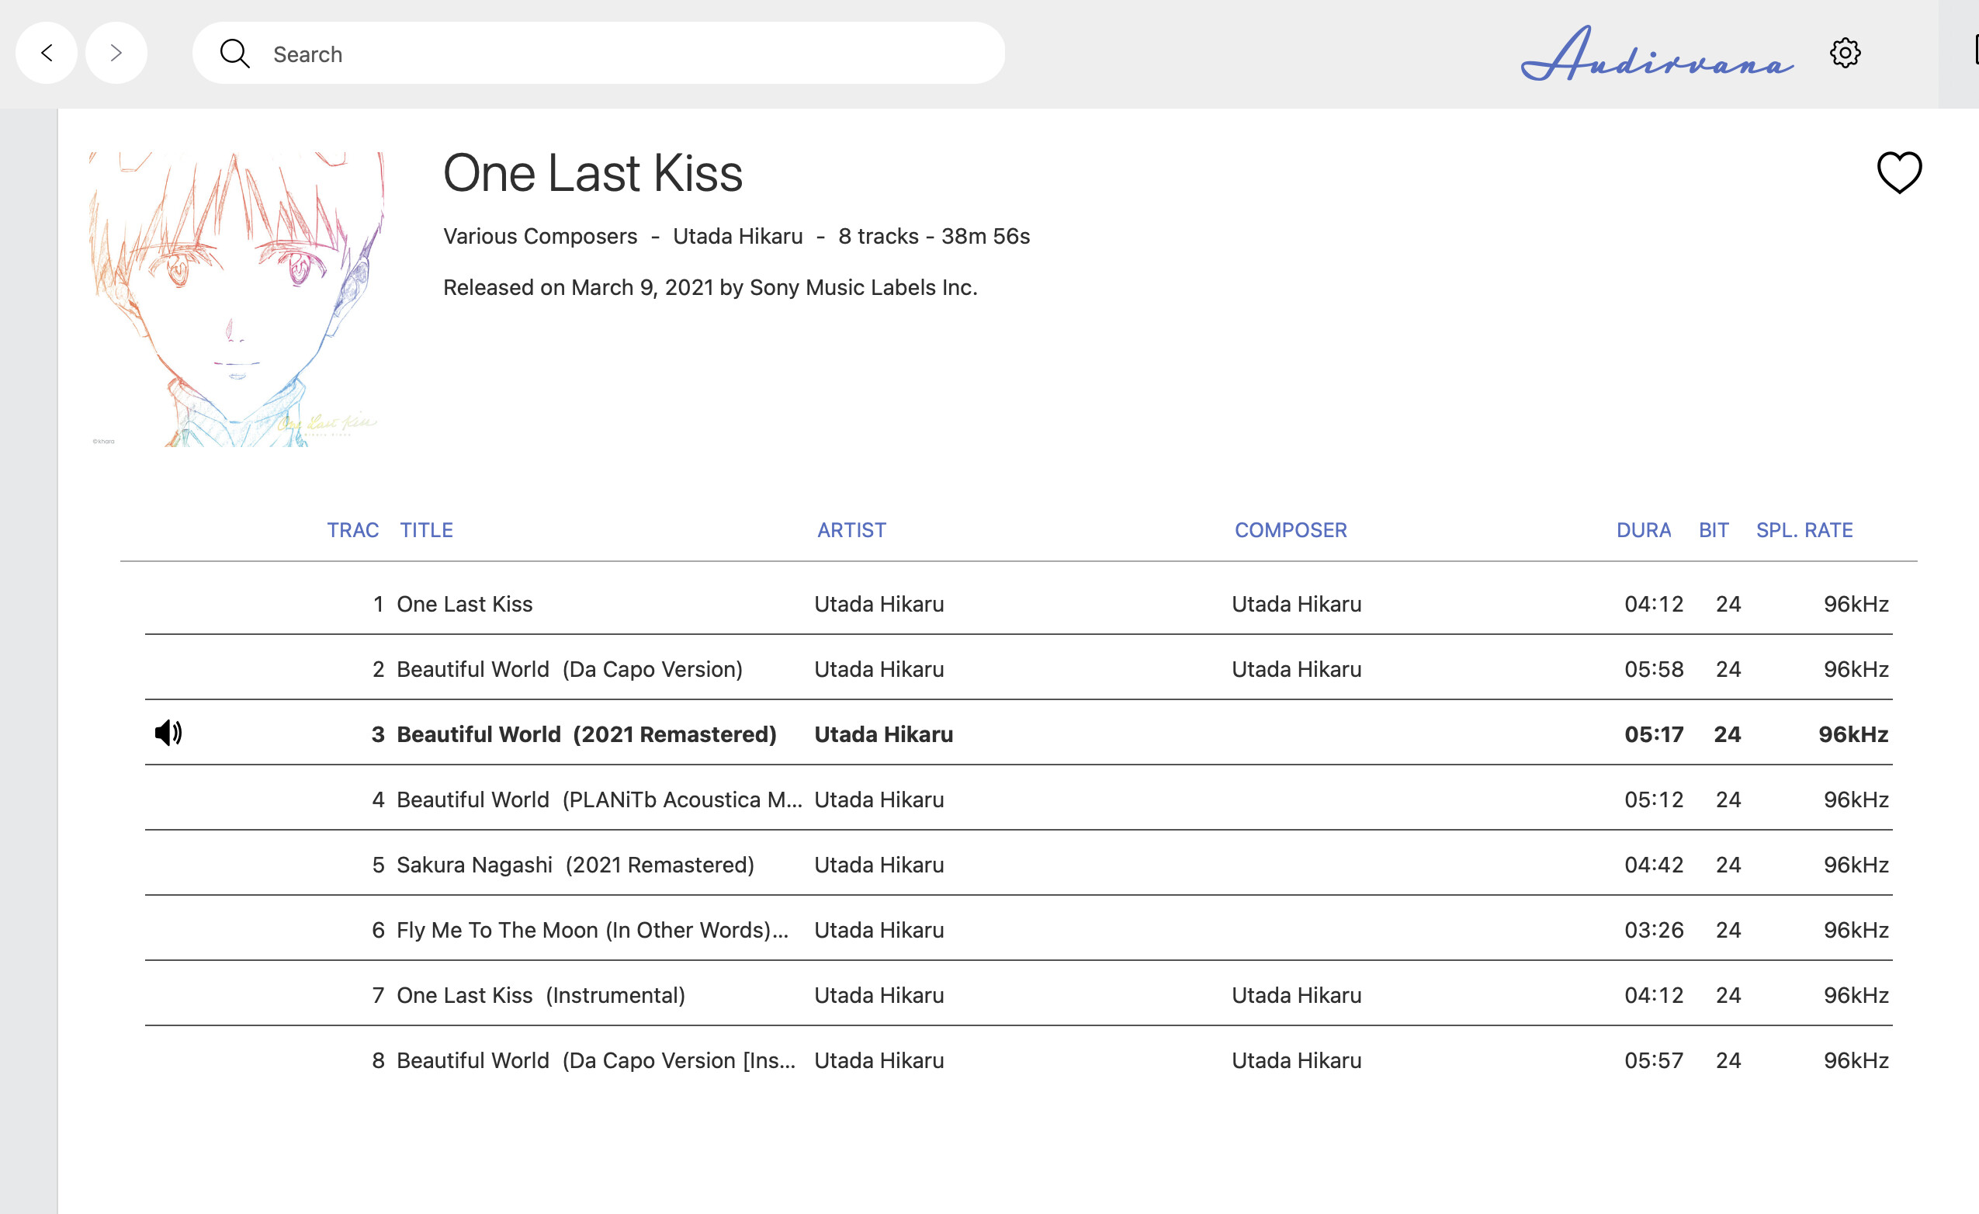
Task: Favorite the album with the heart icon
Action: (x=1899, y=173)
